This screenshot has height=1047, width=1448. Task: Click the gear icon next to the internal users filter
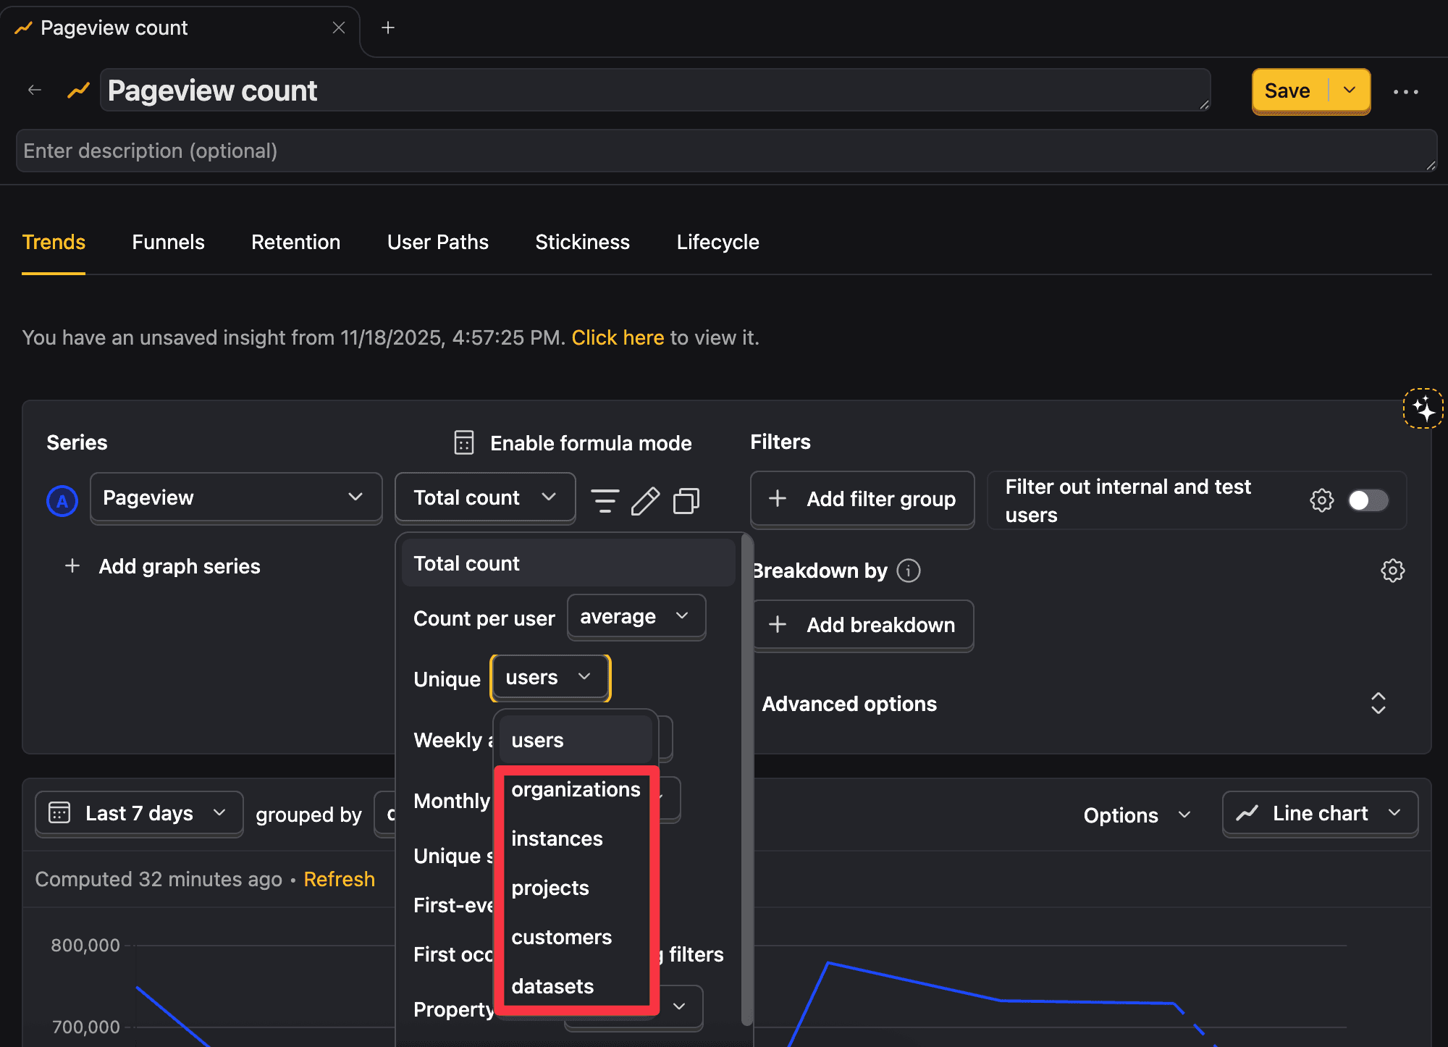(1322, 500)
